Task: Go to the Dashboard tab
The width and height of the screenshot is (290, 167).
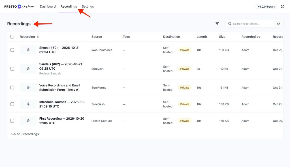Action: pos(48,6)
